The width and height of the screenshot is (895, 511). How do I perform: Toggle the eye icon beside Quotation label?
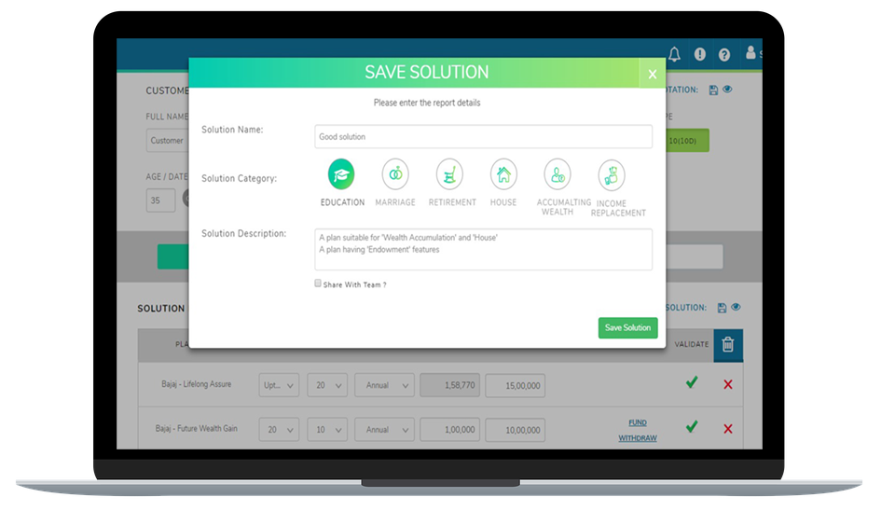click(x=727, y=90)
